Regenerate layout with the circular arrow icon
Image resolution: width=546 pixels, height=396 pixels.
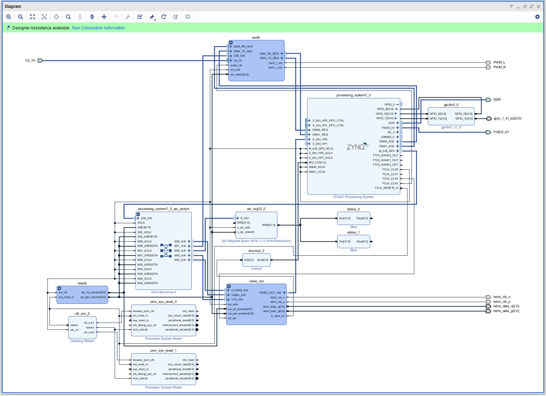pos(164,17)
